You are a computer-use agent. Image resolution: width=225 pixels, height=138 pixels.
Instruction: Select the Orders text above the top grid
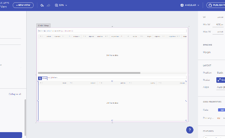tap(55, 31)
